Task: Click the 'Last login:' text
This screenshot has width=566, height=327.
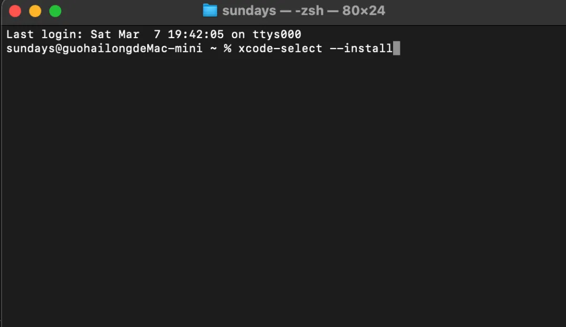Action: click(x=45, y=34)
